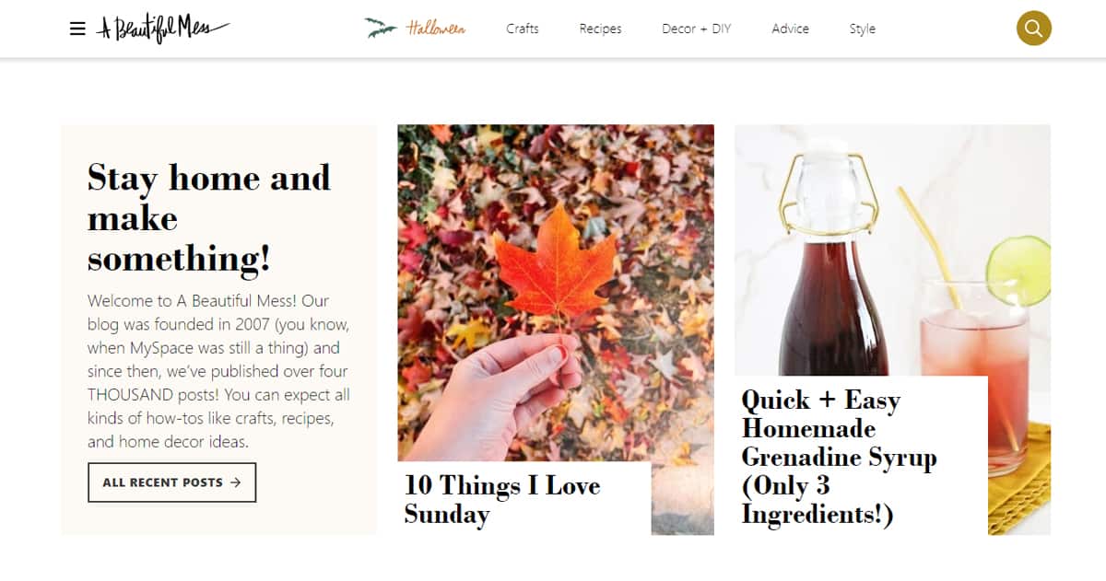The image size is (1106, 581).
Task: Open the Quick + Easy Homemade Grenadine Syrup title
Action: 839,457
